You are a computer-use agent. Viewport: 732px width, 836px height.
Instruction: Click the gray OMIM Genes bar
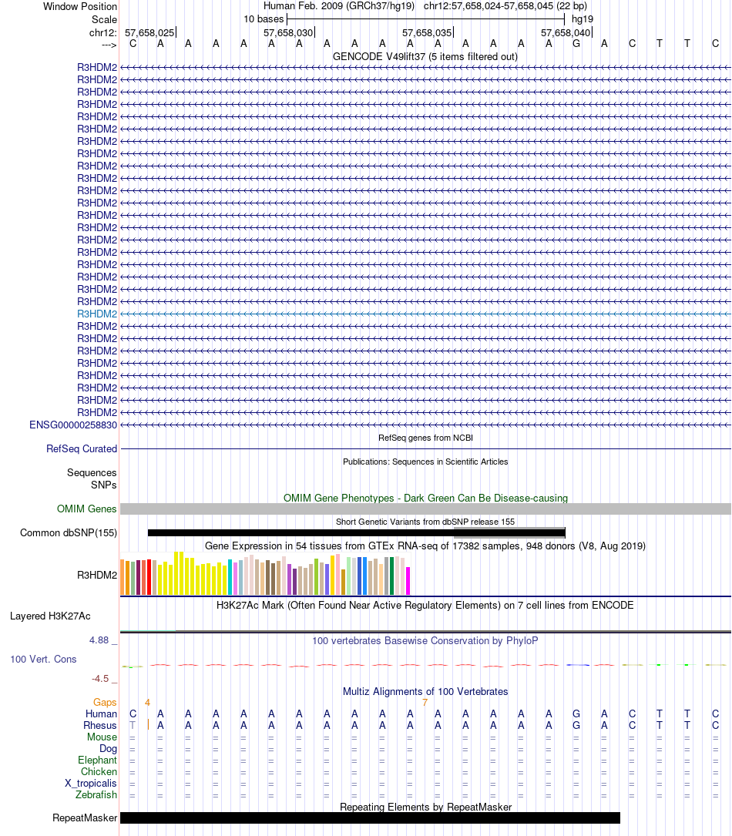click(425, 509)
